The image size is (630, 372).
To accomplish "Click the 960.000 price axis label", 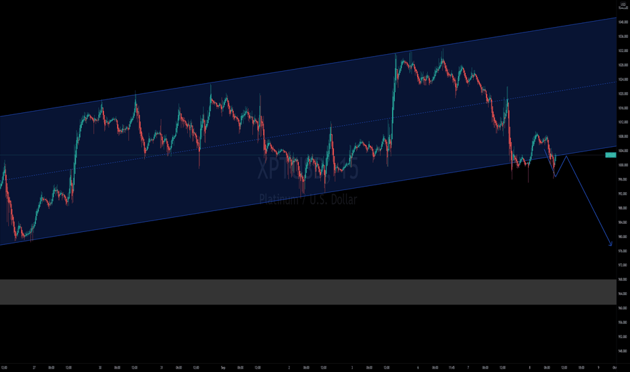I will pos(623,308).
